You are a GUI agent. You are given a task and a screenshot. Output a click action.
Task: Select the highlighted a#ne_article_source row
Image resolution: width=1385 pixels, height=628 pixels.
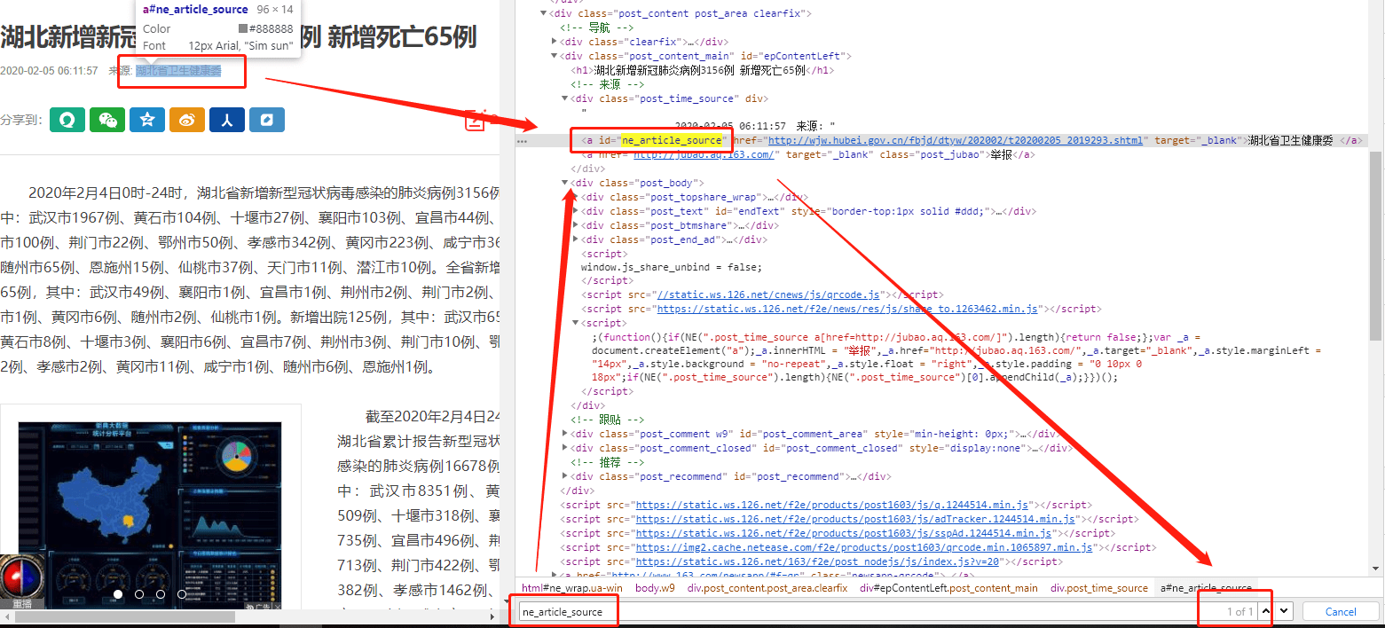coord(940,140)
